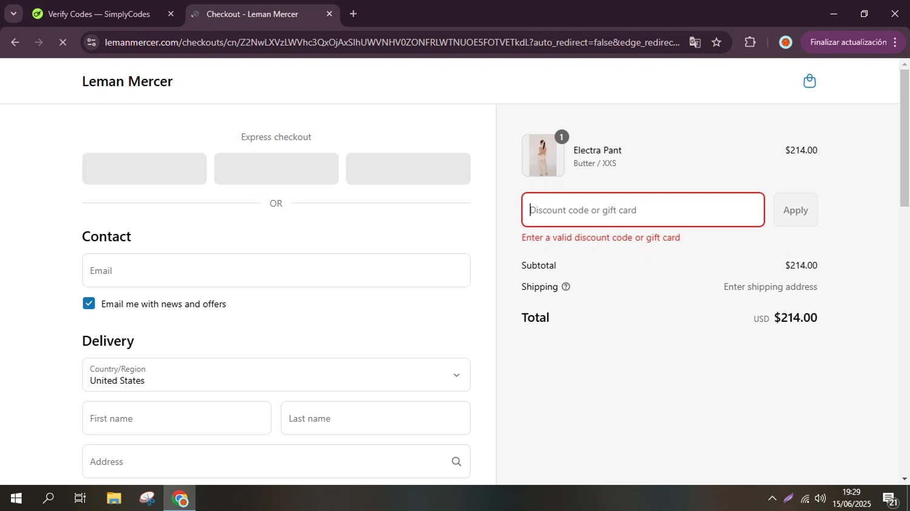
Task: Click the third express checkout button
Action: tap(408, 169)
